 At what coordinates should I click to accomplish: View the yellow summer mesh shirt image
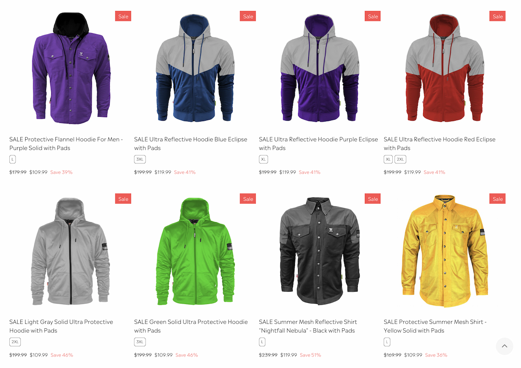[444, 251]
